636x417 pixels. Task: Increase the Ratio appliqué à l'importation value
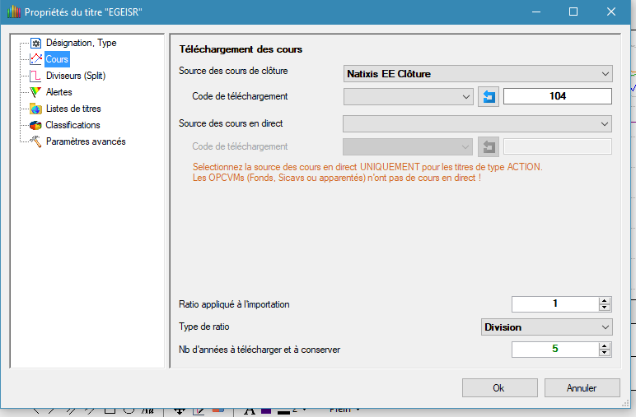click(605, 300)
